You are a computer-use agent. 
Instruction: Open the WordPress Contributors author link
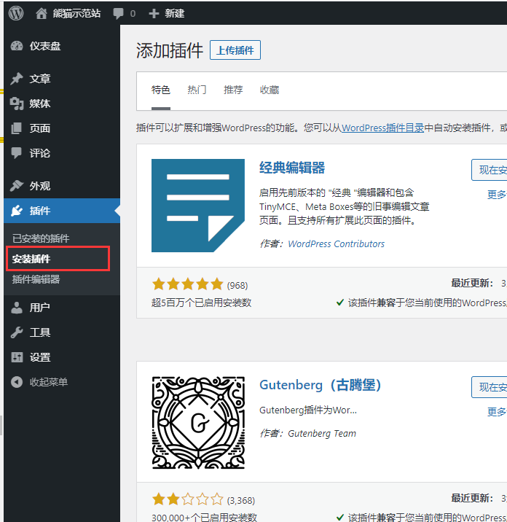pos(336,244)
